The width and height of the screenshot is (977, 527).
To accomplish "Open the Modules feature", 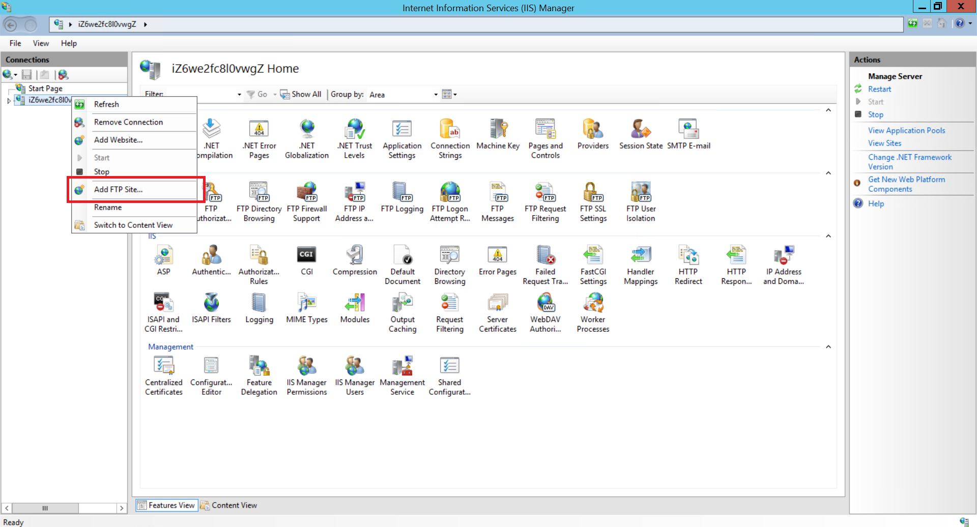I will [355, 308].
